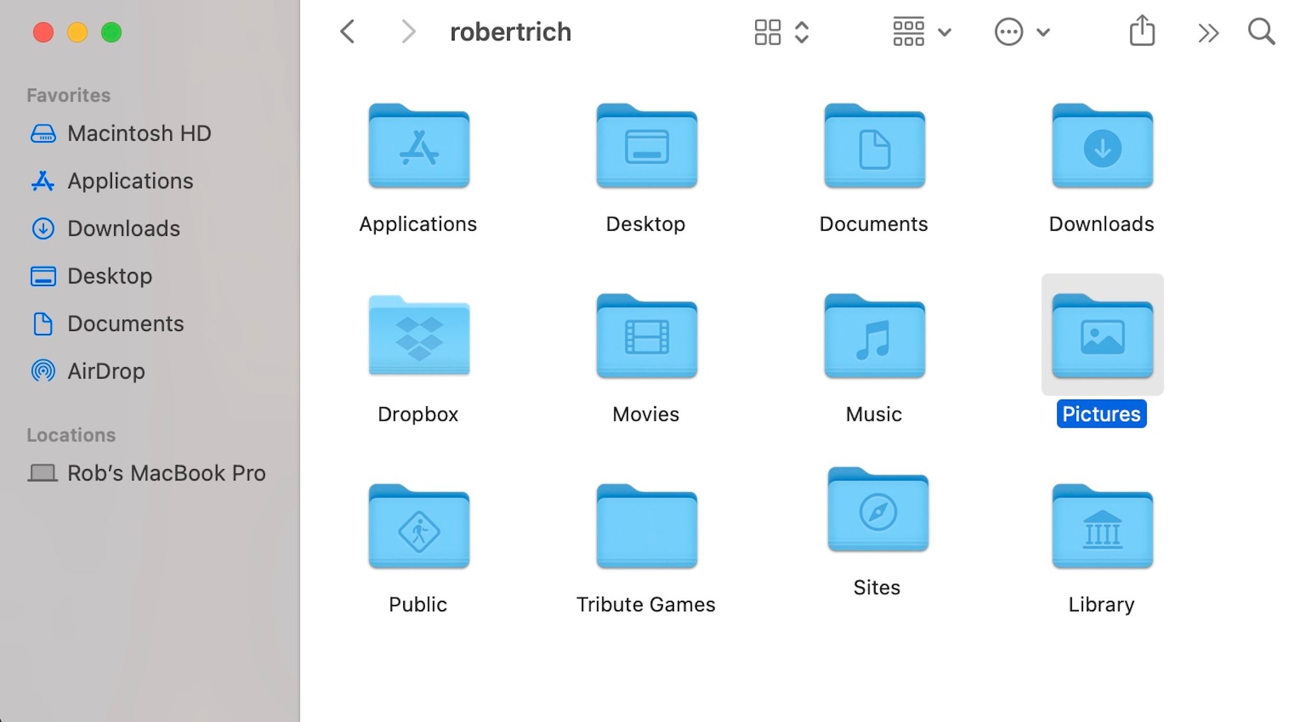Click the Desktop name under the folder
The image size is (1306, 722).
646,224
